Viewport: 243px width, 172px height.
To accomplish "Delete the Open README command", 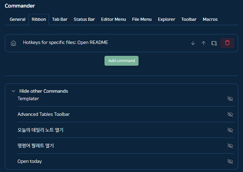I will pos(227,43).
